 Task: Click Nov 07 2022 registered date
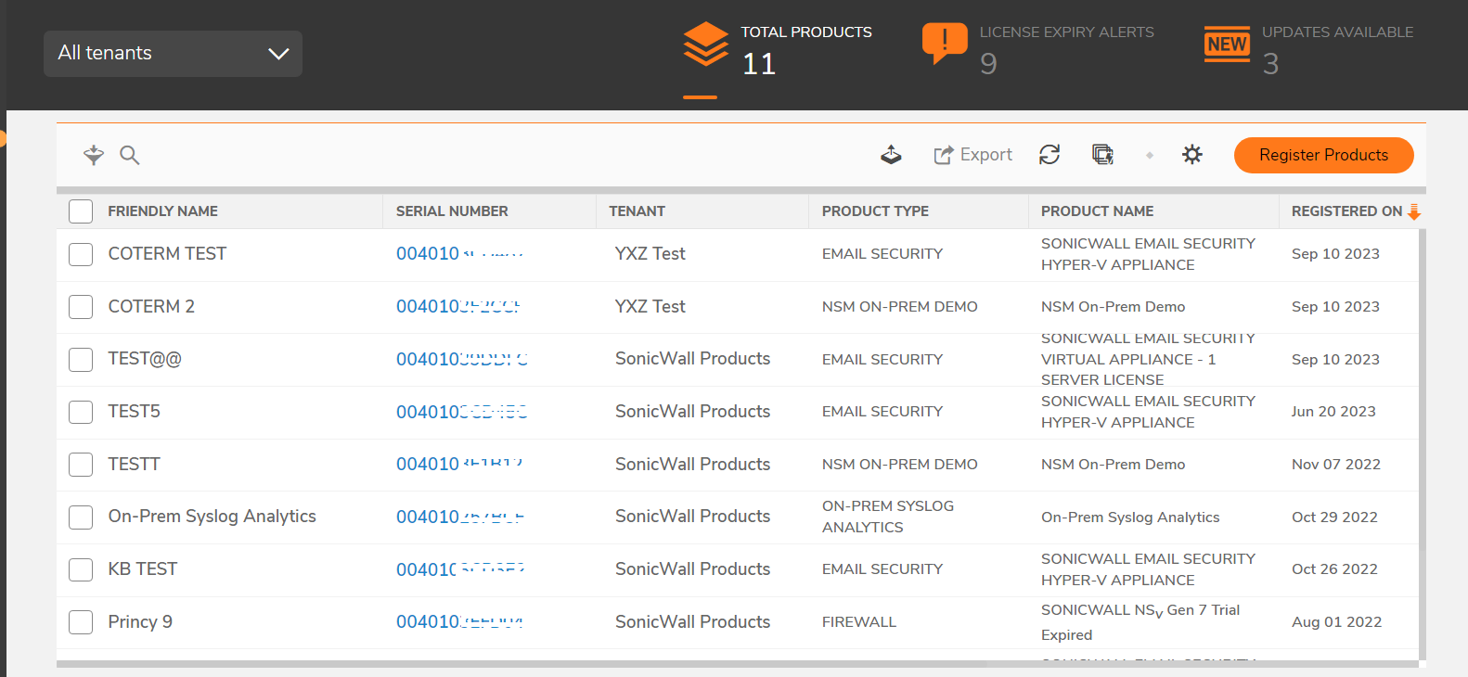[x=1336, y=465]
